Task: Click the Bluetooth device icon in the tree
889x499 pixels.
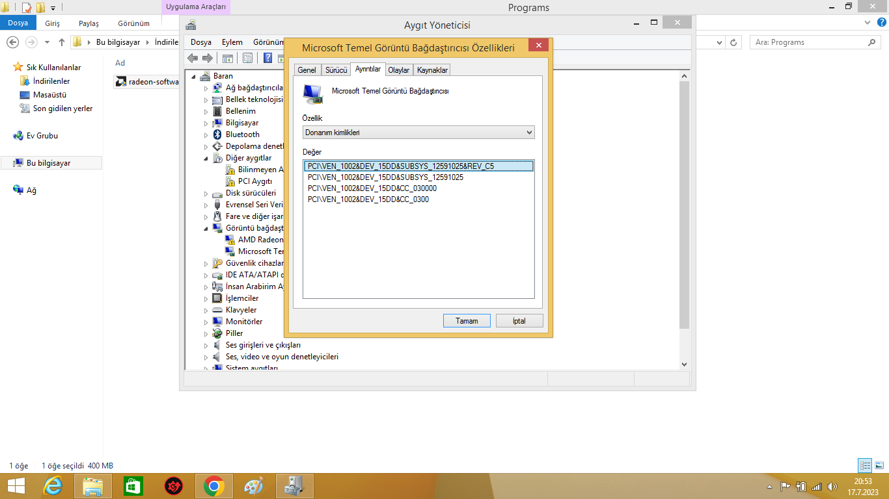Action: pos(217,134)
